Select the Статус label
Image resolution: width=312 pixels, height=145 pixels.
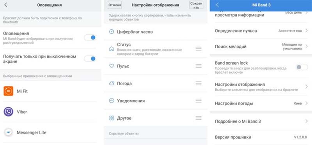pos(124,44)
